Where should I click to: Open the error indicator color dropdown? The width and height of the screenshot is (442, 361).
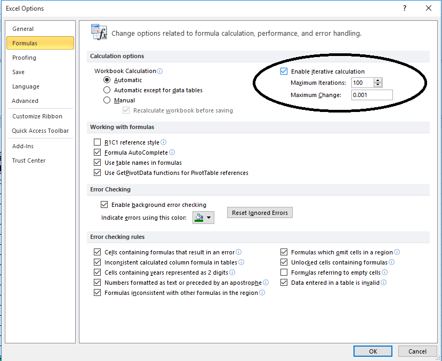[210, 217]
